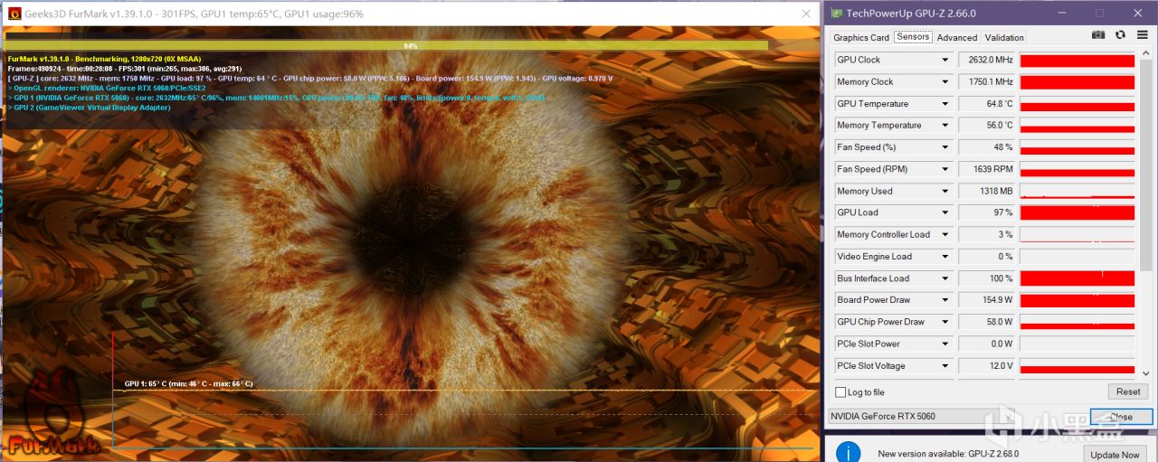
Task: Click FurMark's GPU 2 GameViewer Virtual Display line
Action: point(89,107)
